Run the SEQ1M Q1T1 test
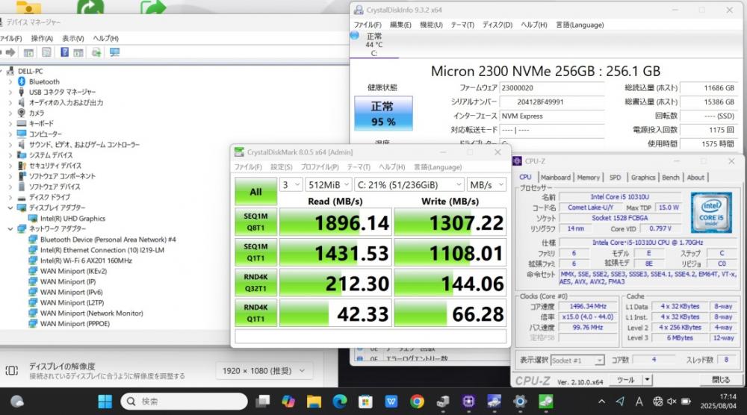 tap(255, 252)
